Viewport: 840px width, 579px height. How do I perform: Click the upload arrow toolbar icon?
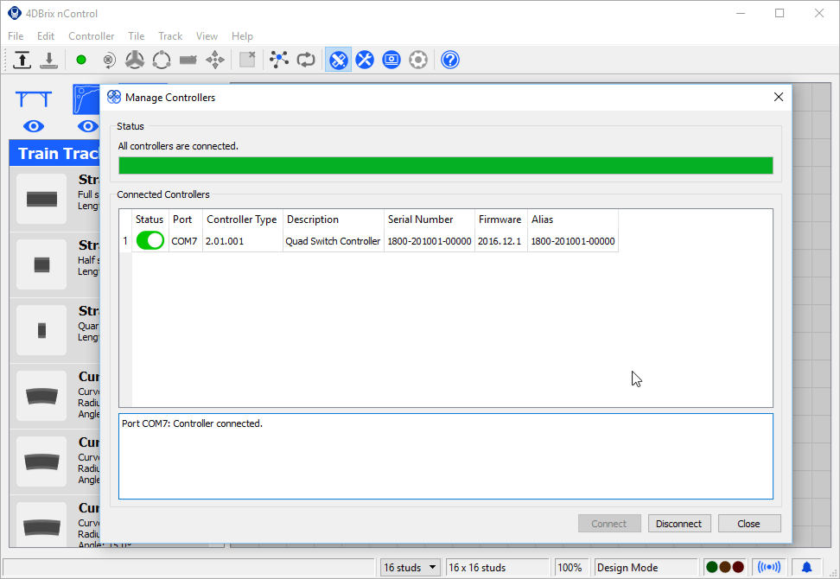click(22, 60)
